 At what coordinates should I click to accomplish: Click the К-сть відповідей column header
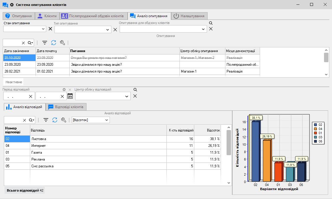click(x=181, y=130)
